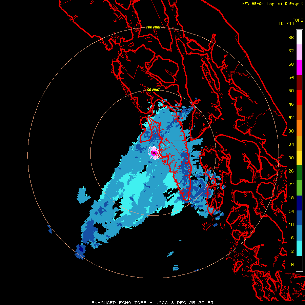Click the 8 DEC 25 20:59 timestamp

click(192, 303)
